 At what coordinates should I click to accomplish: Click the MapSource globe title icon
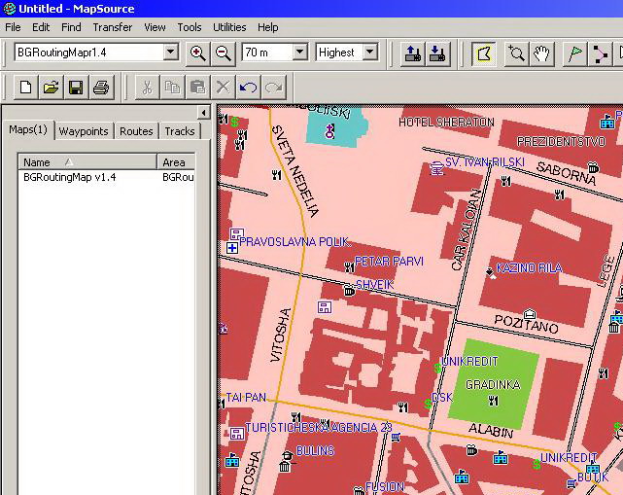9,9
